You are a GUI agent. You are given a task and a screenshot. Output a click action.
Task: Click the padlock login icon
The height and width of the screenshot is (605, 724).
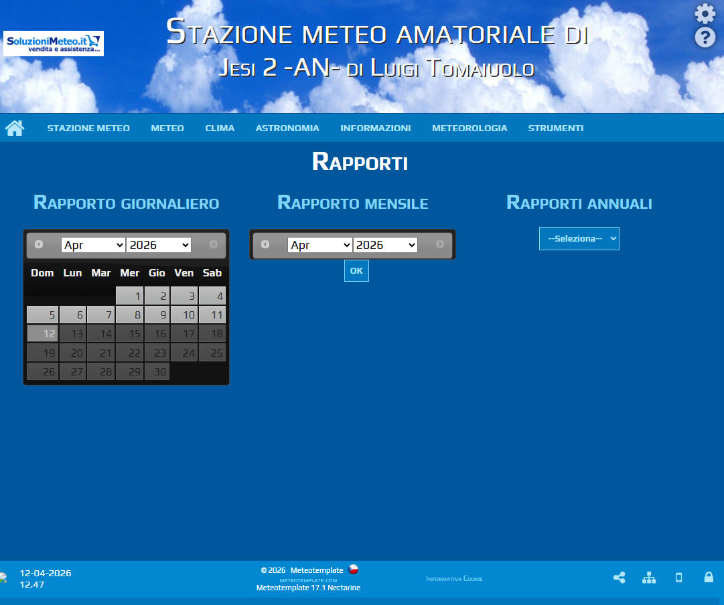coord(708,577)
